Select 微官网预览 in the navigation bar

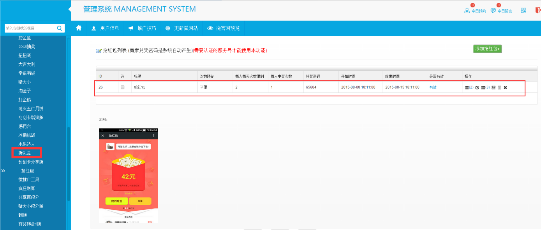click(224, 28)
